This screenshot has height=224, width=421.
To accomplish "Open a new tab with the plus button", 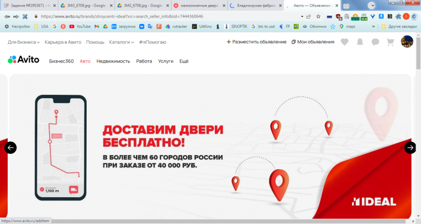I will tap(346, 5).
